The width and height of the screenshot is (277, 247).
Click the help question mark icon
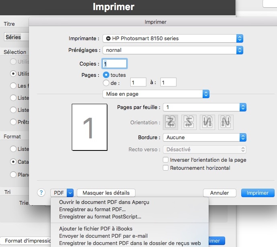[x=41, y=193]
